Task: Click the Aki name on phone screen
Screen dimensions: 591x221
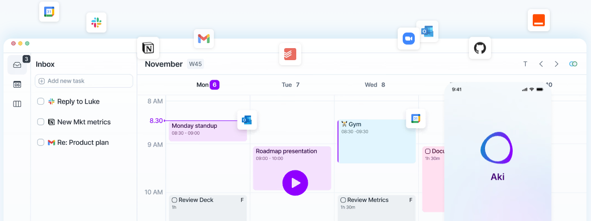Action: pyautogui.click(x=497, y=176)
